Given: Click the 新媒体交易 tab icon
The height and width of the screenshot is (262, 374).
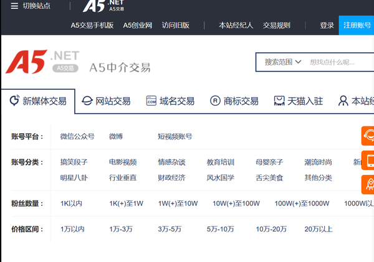Looking at the screenshot, I should point(14,101).
